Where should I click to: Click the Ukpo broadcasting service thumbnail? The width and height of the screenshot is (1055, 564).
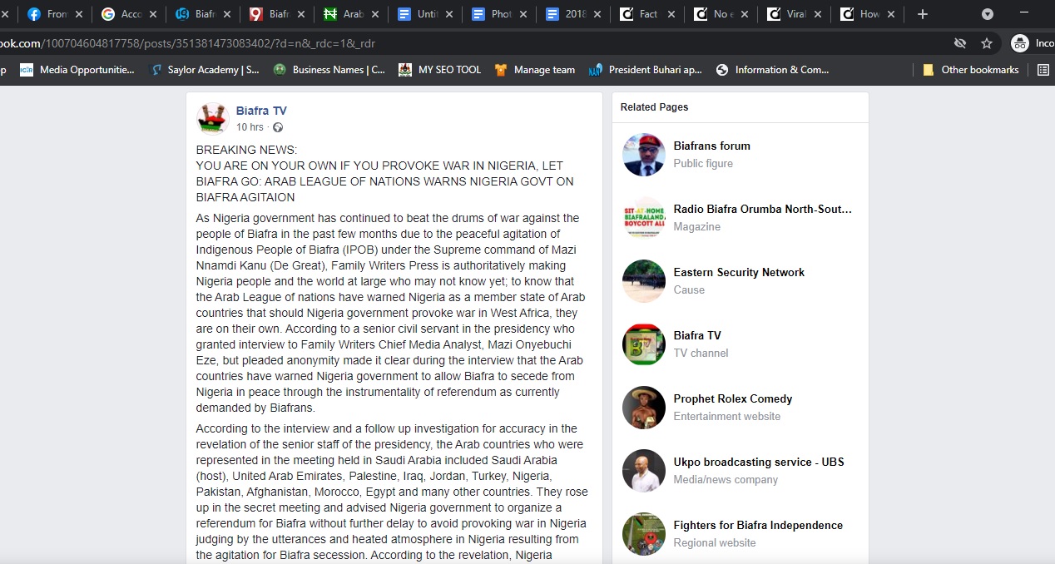(x=644, y=471)
